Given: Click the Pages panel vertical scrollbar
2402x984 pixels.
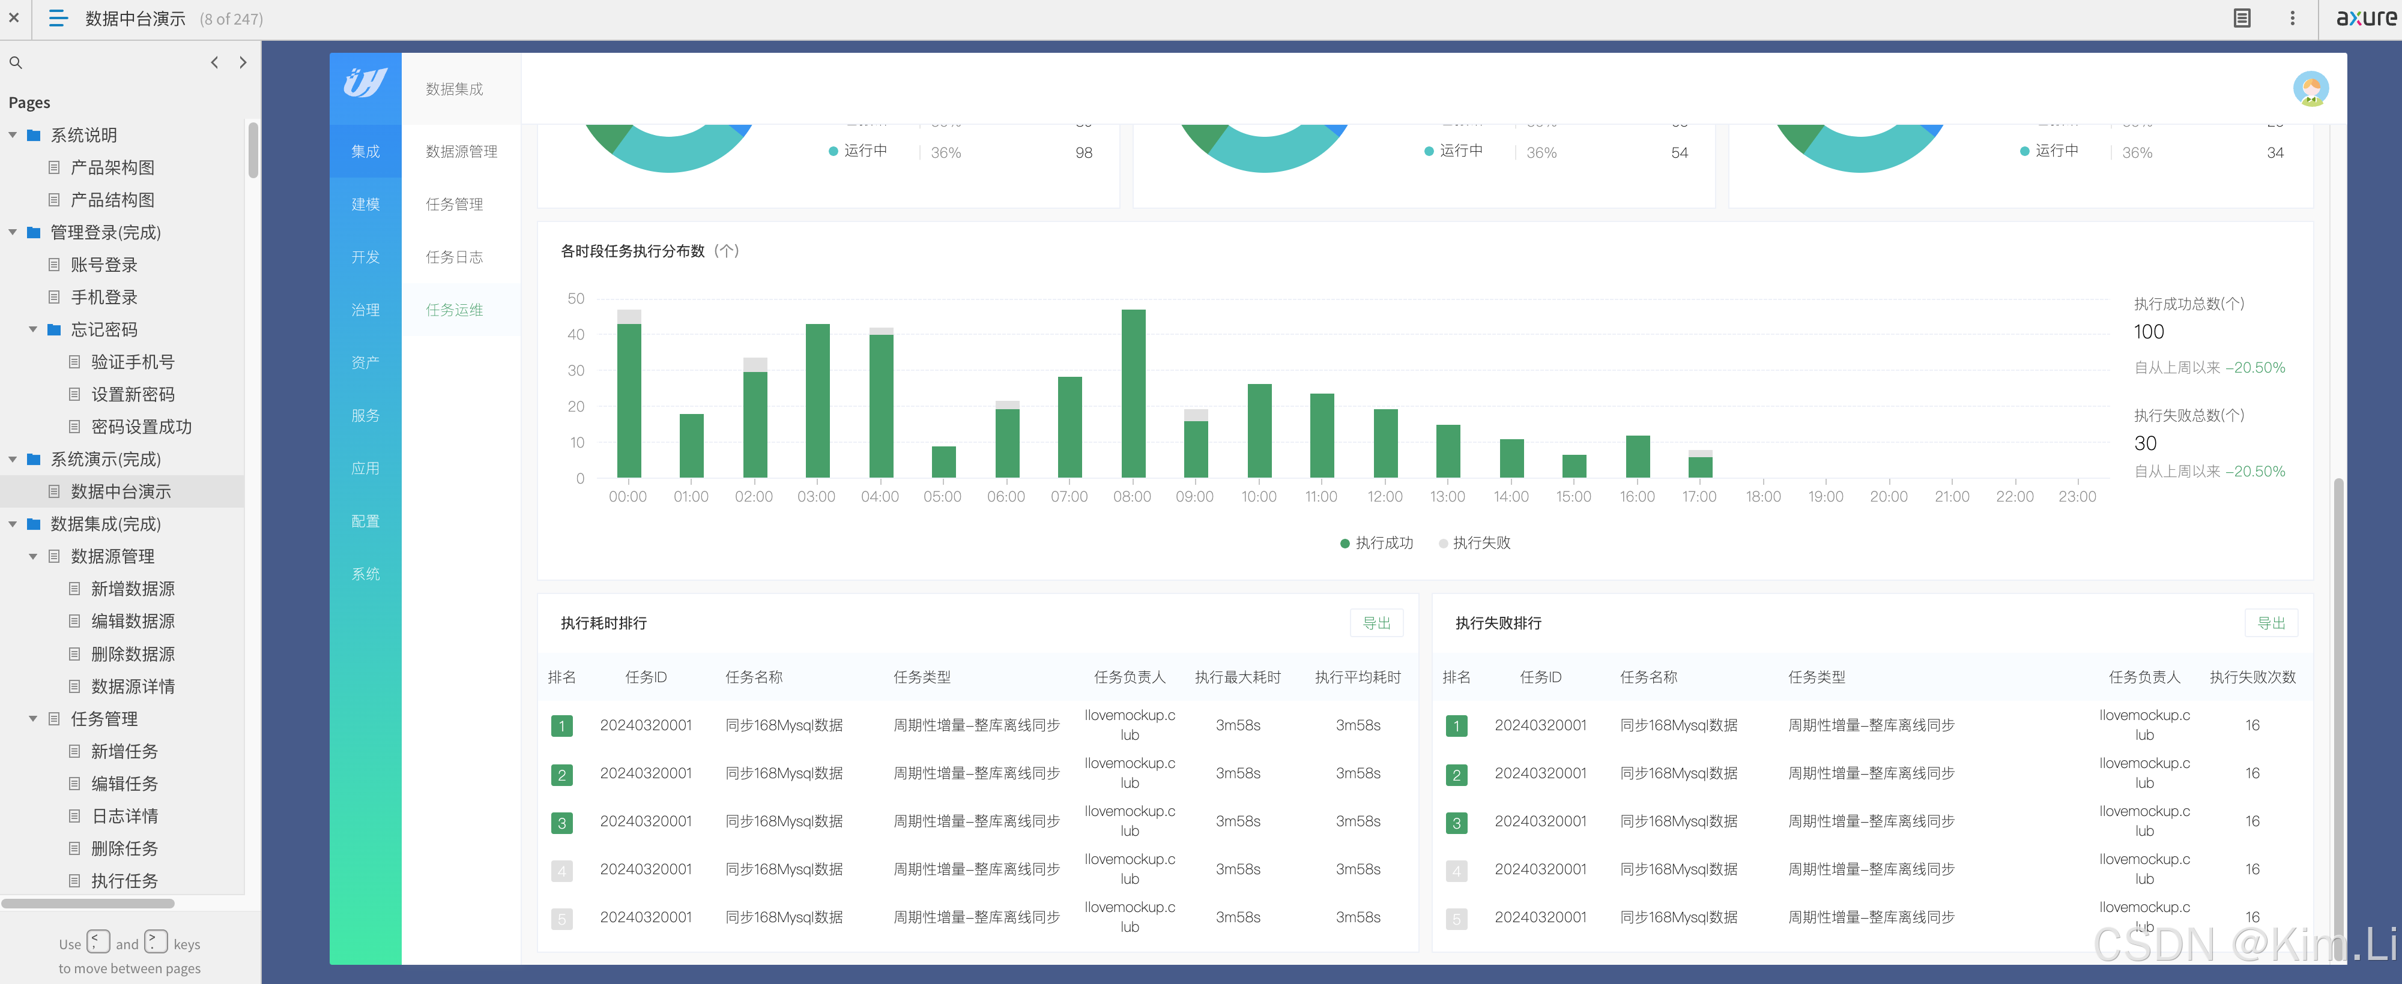Looking at the screenshot, I should (253, 149).
